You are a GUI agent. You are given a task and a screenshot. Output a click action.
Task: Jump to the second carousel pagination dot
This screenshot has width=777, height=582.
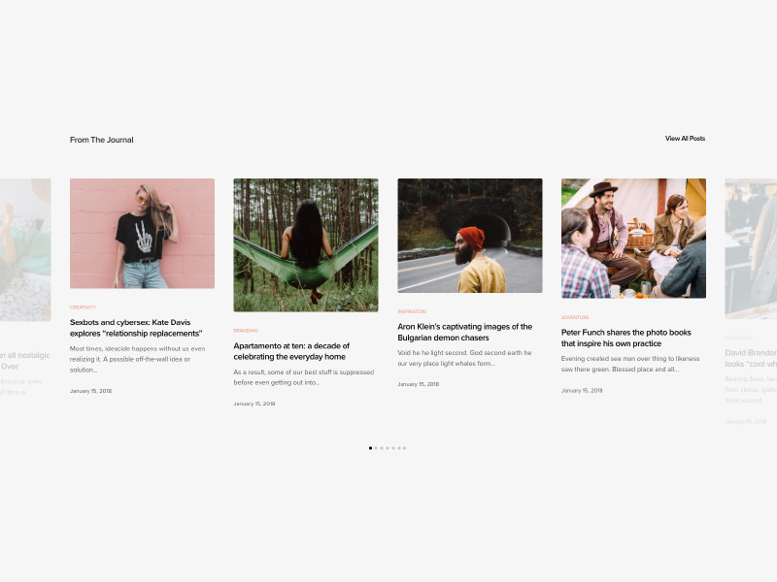(x=376, y=448)
